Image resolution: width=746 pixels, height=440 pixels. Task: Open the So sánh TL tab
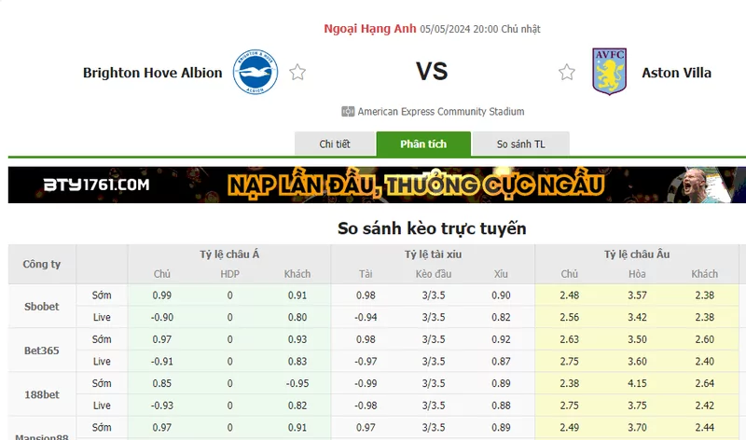[521, 144]
